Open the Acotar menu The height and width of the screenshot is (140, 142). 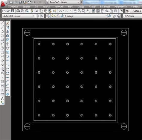click(x=92, y=7)
